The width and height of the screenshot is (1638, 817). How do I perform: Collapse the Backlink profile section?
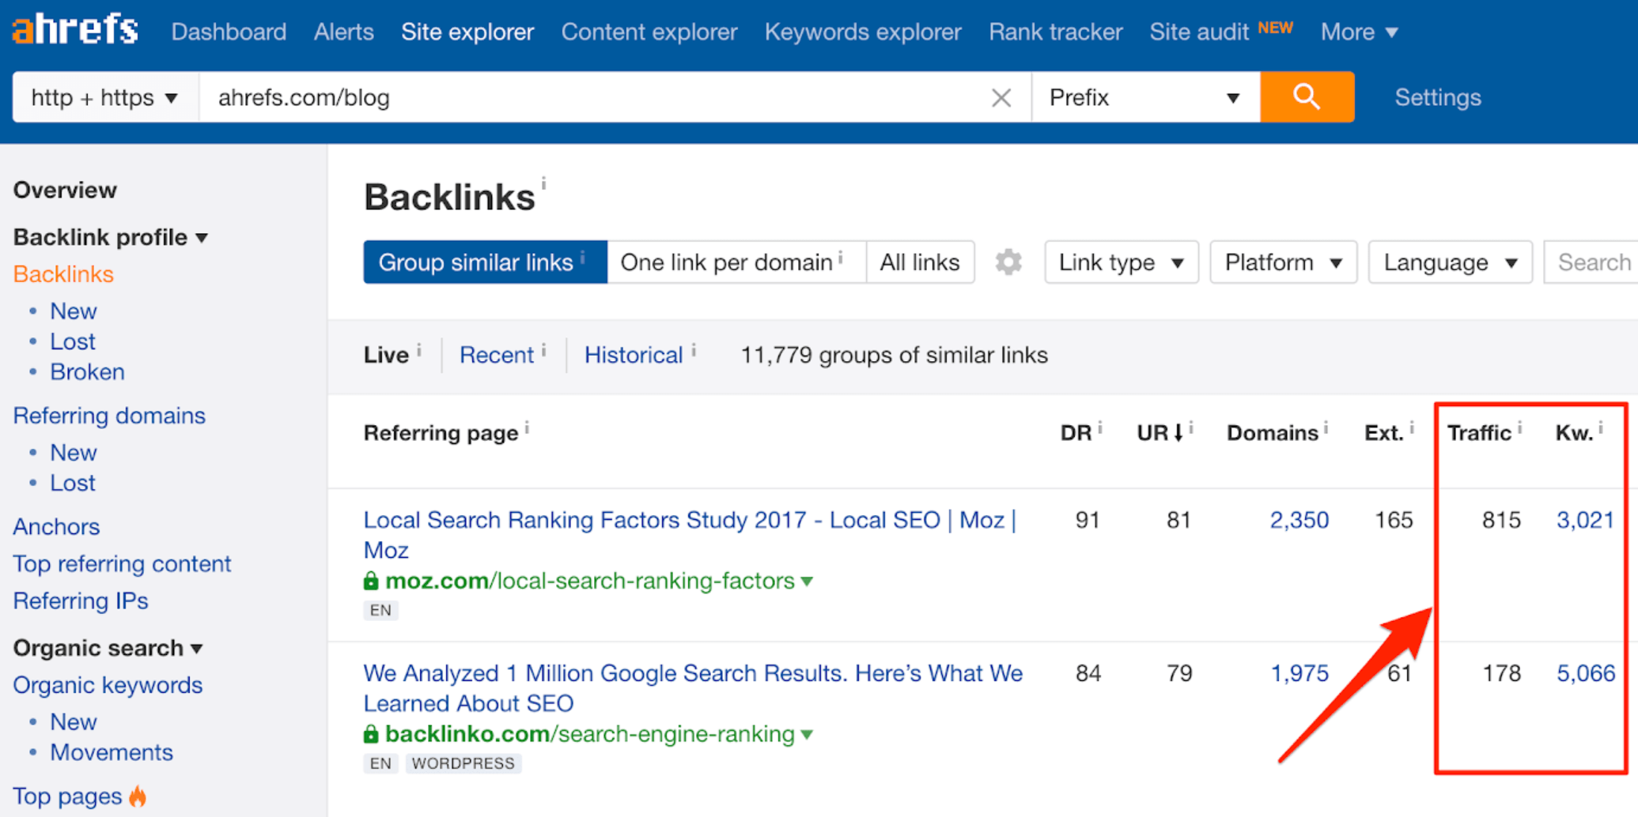(111, 237)
